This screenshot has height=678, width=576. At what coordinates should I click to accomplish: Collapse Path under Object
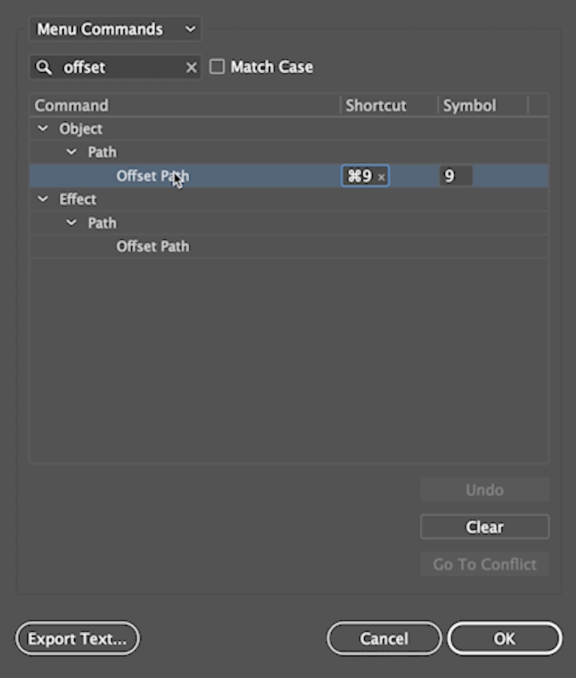72,152
